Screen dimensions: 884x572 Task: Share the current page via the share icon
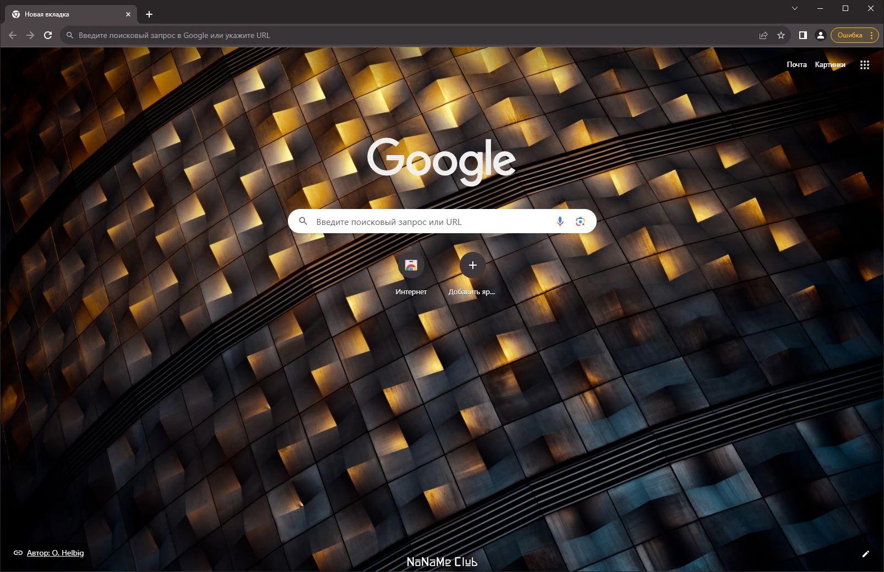(763, 35)
